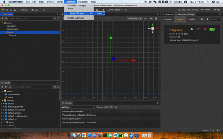
Task: Focus the Console filter input
Action: (x=82, y=107)
